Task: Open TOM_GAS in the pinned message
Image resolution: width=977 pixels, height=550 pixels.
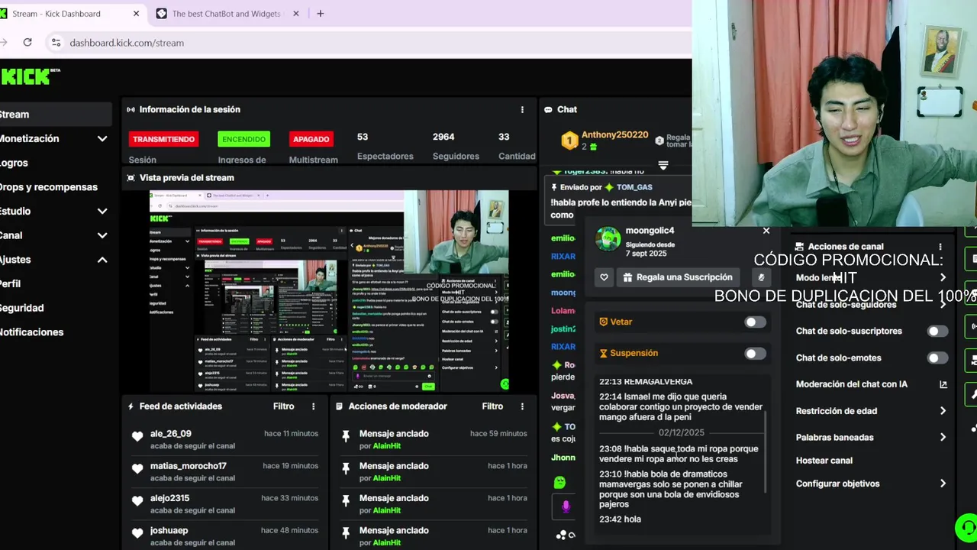Action: (x=634, y=187)
